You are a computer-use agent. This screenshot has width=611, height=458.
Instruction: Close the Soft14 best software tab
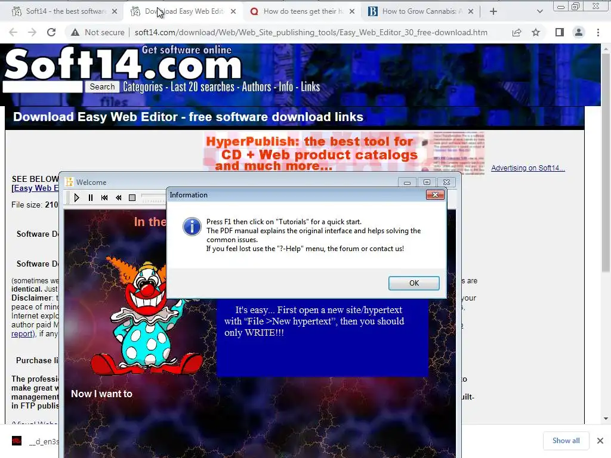click(x=114, y=11)
